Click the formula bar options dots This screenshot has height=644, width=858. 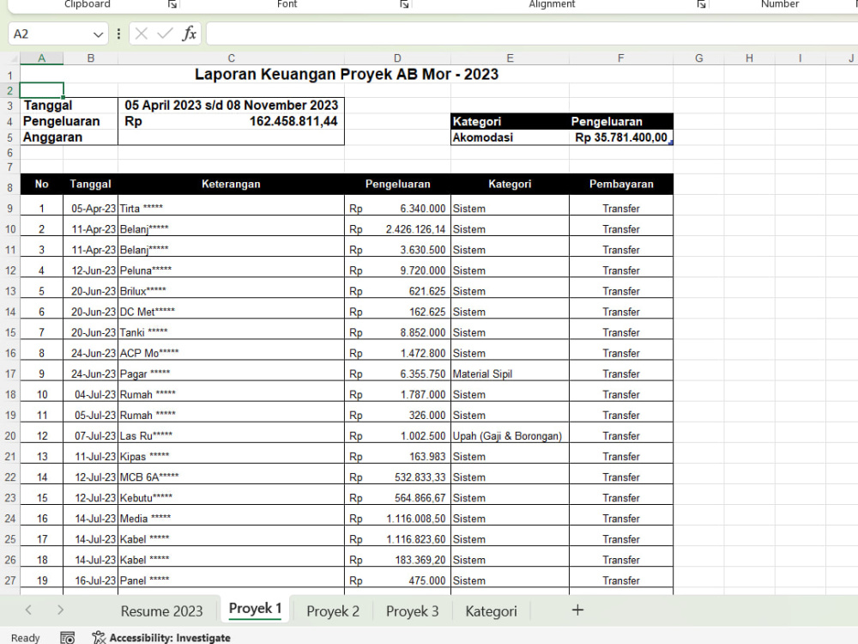point(118,34)
